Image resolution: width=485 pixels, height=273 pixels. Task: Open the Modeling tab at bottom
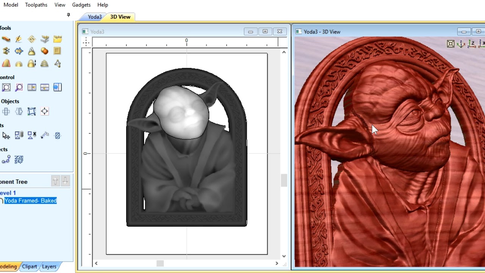8,267
